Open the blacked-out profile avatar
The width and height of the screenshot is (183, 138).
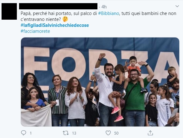pos(9,11)
